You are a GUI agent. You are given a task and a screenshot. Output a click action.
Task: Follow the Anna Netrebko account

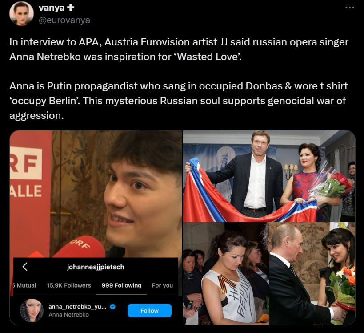[149, 310]
